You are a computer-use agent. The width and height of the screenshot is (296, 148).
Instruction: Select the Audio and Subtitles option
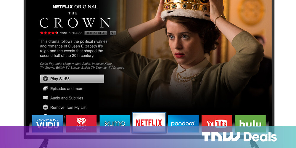pos(67,98)
